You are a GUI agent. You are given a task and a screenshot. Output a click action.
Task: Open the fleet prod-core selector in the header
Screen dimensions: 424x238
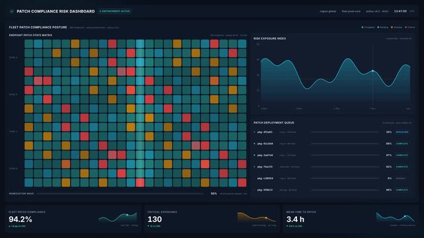(x=351, y=11)
